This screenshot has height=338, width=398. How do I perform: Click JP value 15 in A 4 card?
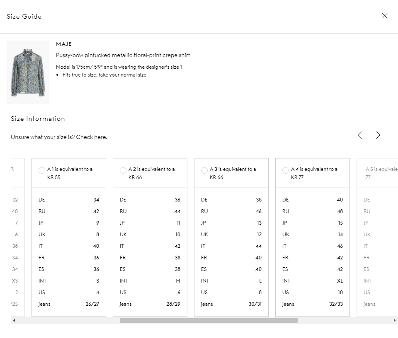[x=340, y=223]
